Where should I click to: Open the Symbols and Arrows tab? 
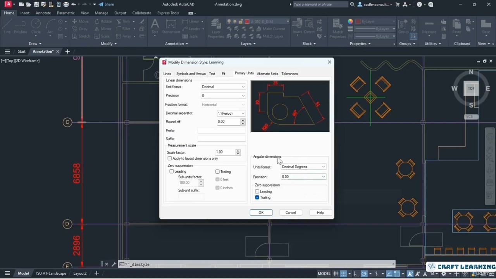coord(191,74)
